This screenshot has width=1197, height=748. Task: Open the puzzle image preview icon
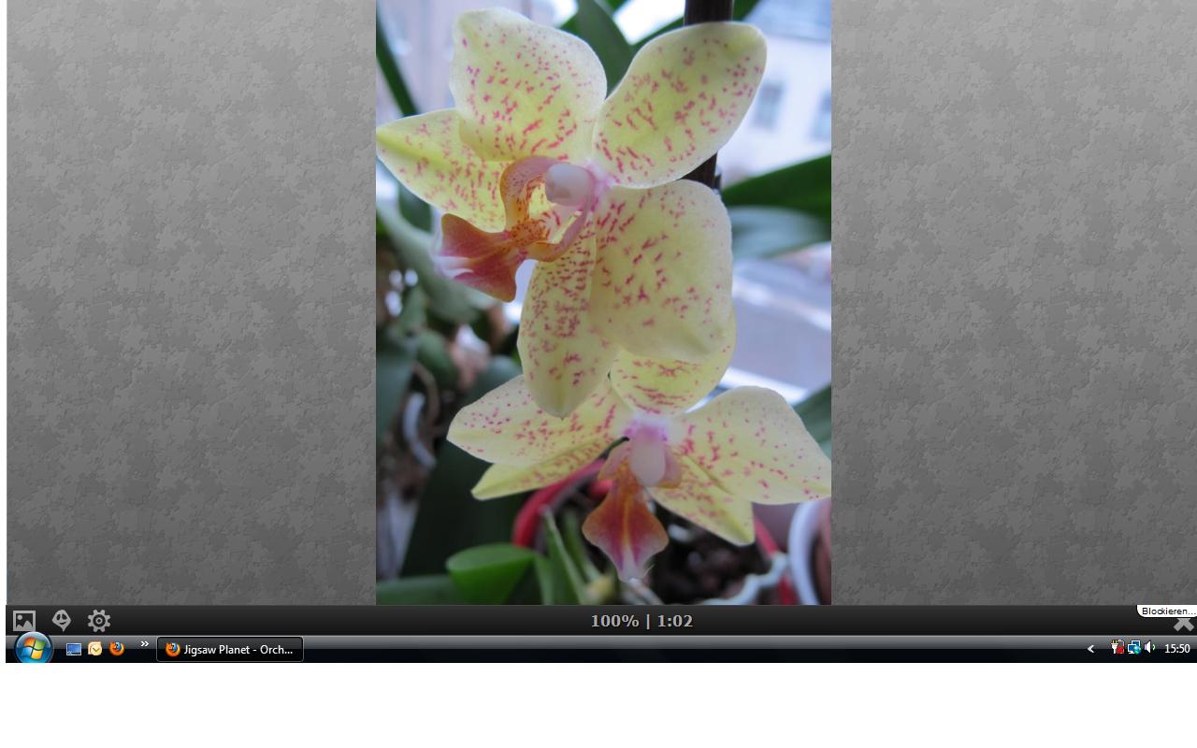(x=24, y=621)
